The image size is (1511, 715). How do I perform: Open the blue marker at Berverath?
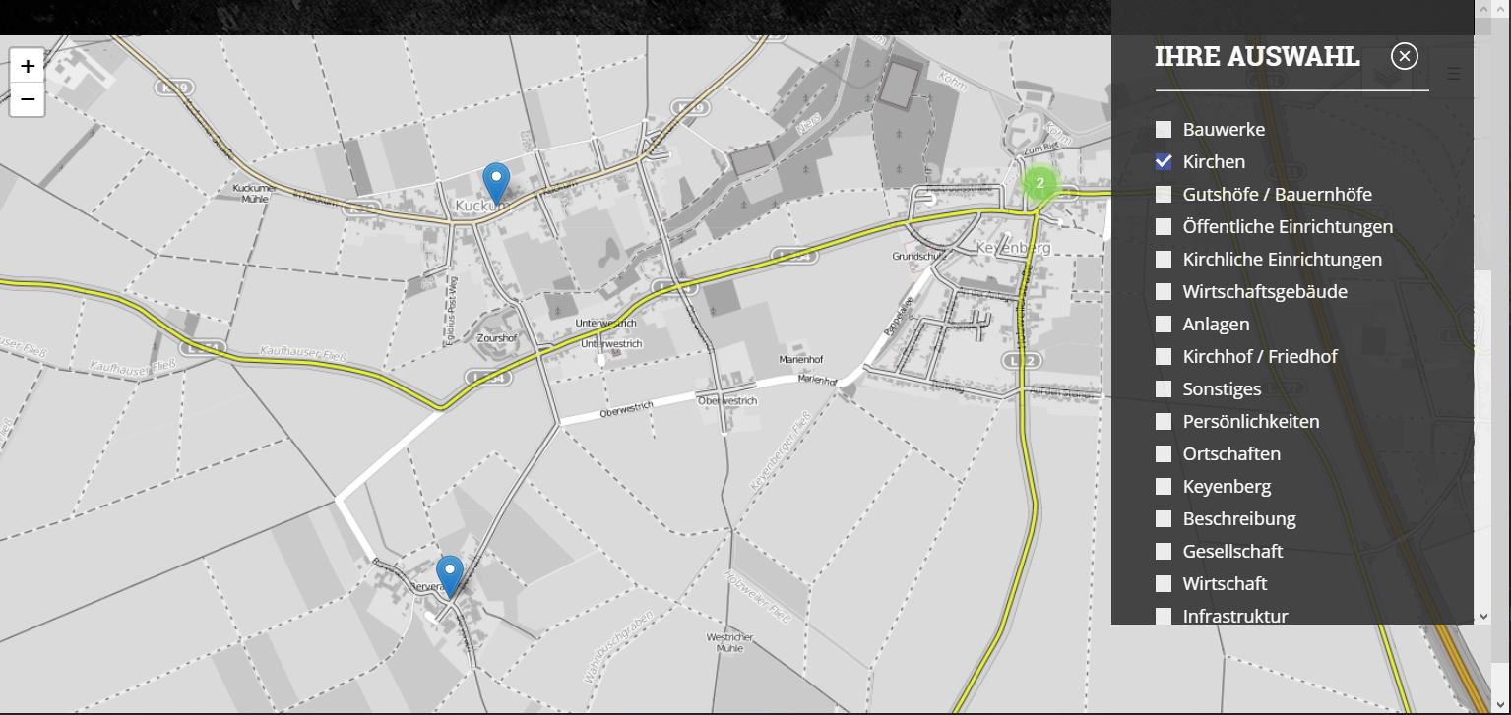pyautogui.click(x=450, y=576)
